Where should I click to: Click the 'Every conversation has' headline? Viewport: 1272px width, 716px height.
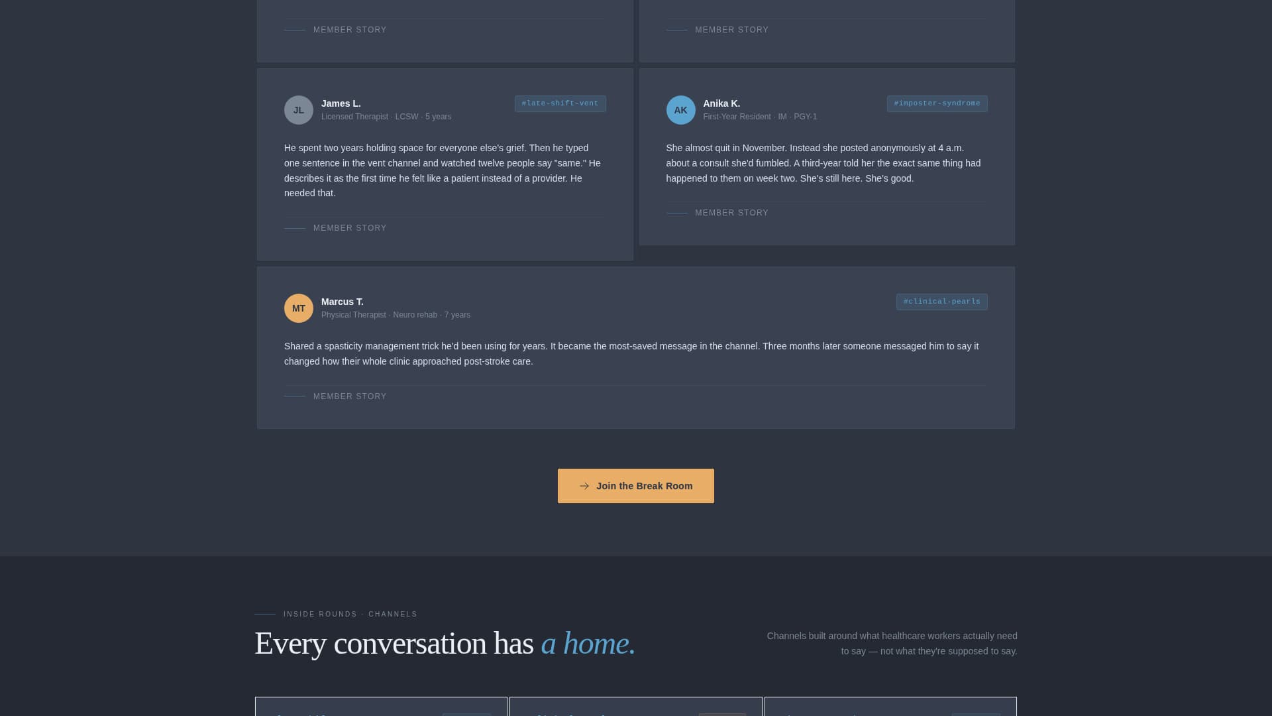[394, 642]
